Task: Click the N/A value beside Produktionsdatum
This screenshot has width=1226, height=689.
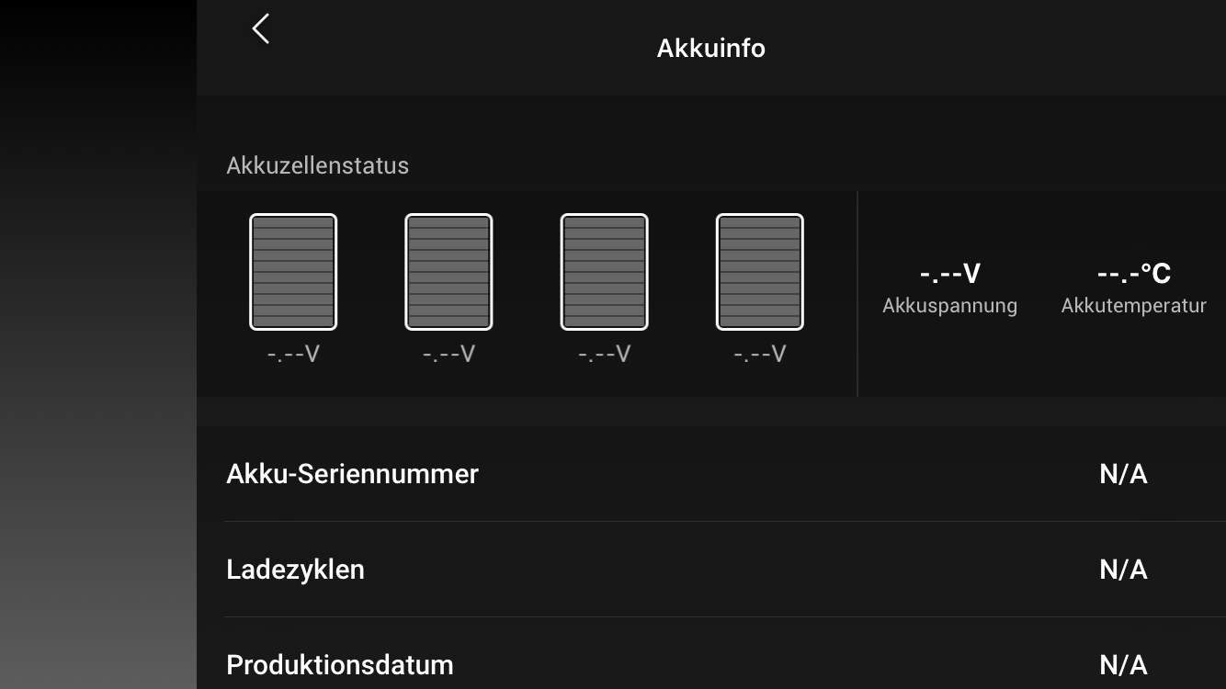Action: click(x=1123, y=664)
